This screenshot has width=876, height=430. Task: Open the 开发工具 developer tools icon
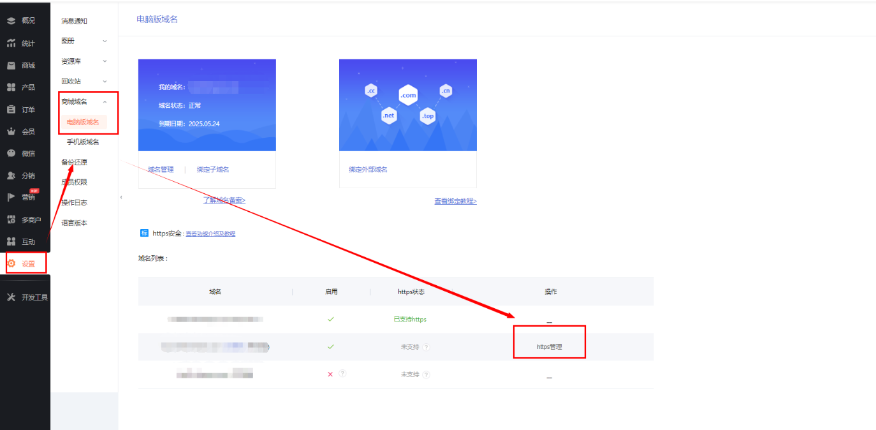(x=11, y=297)
